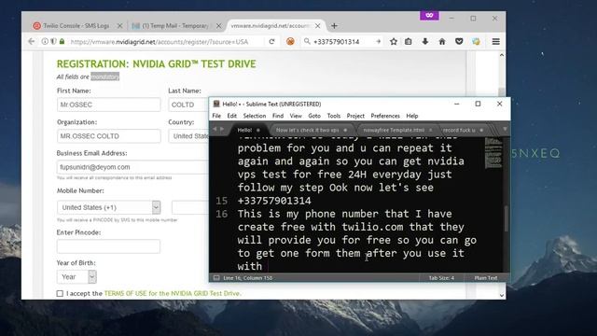Click the search magnifier icon
The width and height of the screenshot is (597, 336).
pos(307,41)
